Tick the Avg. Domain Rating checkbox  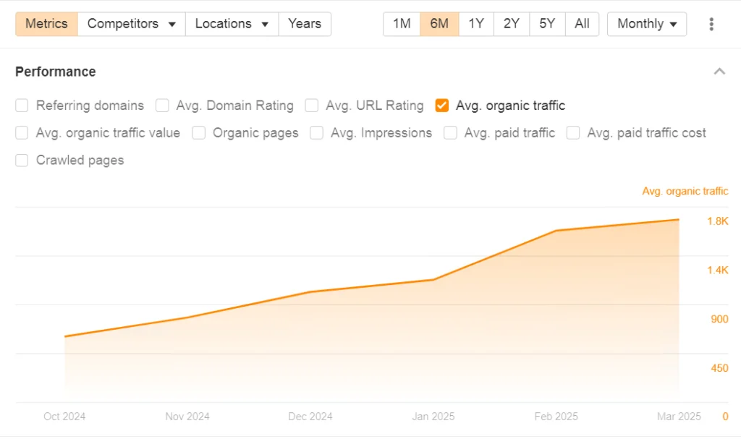click(163, 106)
